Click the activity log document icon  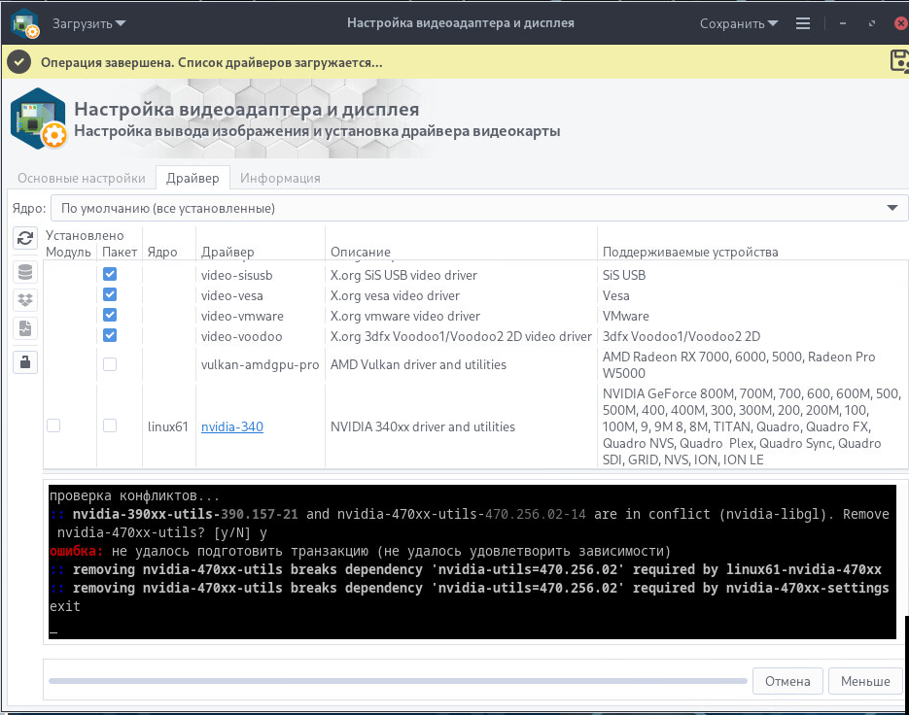coord(25,328)
